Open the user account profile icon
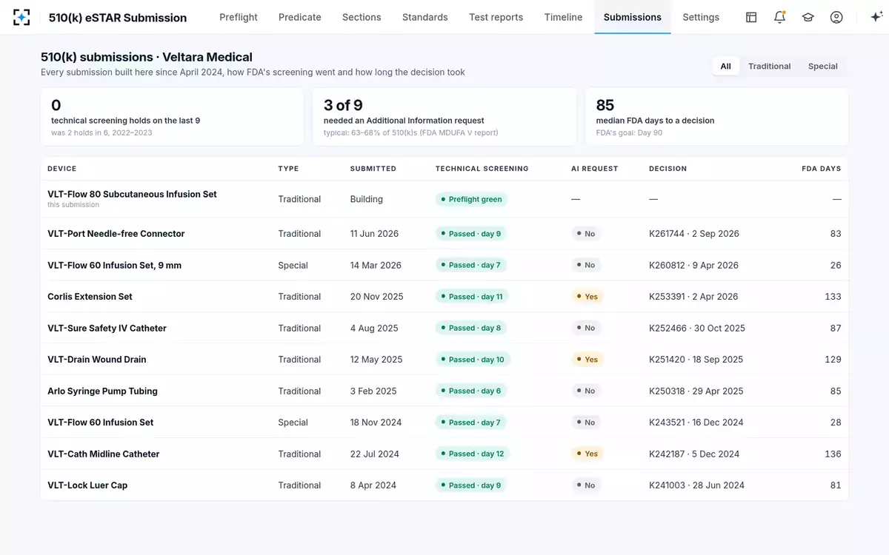Viewport: 889px width, 555px height. pyautogui.click(x=836, y=17)
